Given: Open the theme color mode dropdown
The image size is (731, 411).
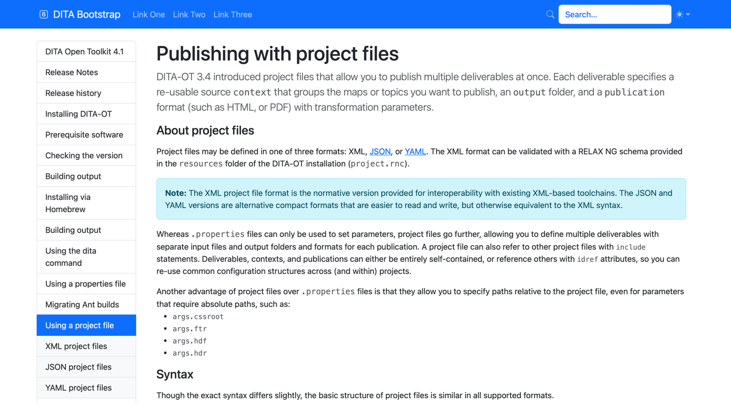Looking at the screenshot, I should (683, 14).
